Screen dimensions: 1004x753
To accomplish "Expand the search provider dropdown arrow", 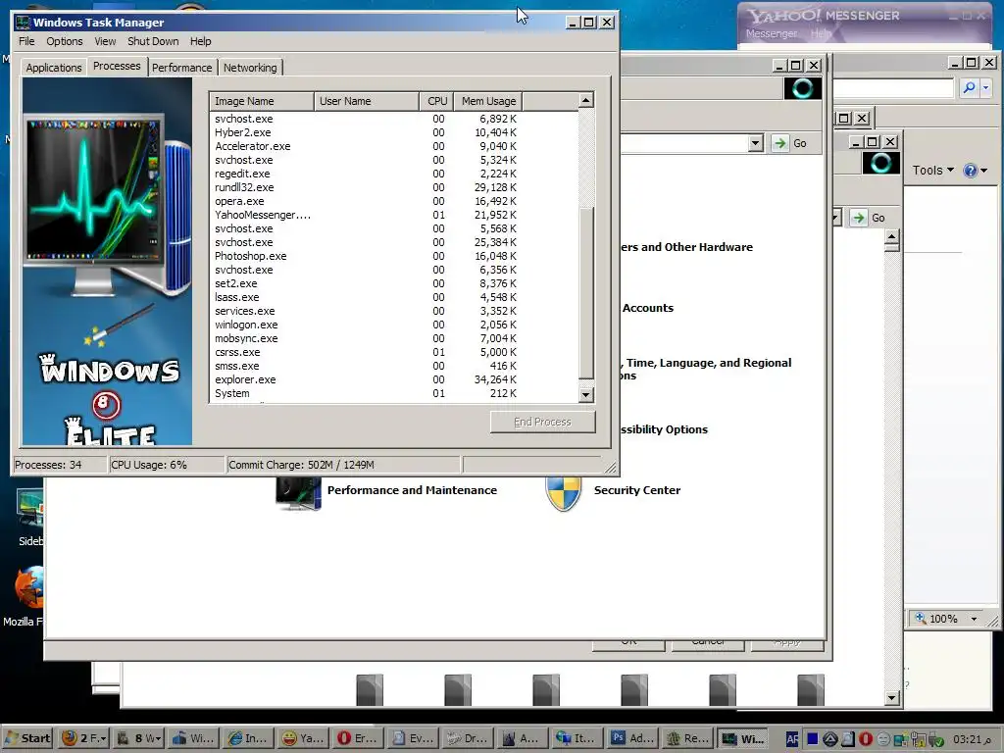I will [x=986, y=87].
